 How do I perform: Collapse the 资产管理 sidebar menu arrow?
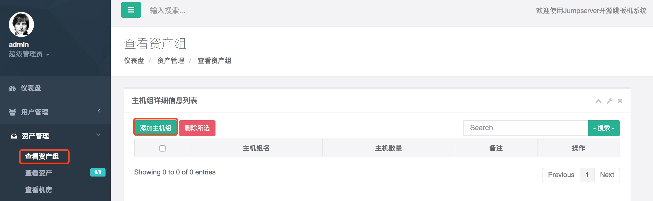(98, 135)
